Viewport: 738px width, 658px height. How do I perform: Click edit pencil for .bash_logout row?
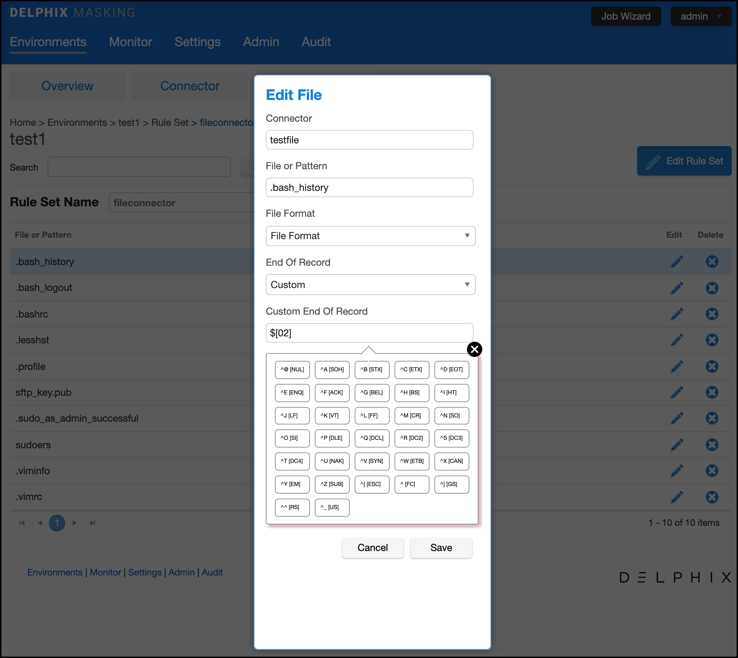point(677,288)
